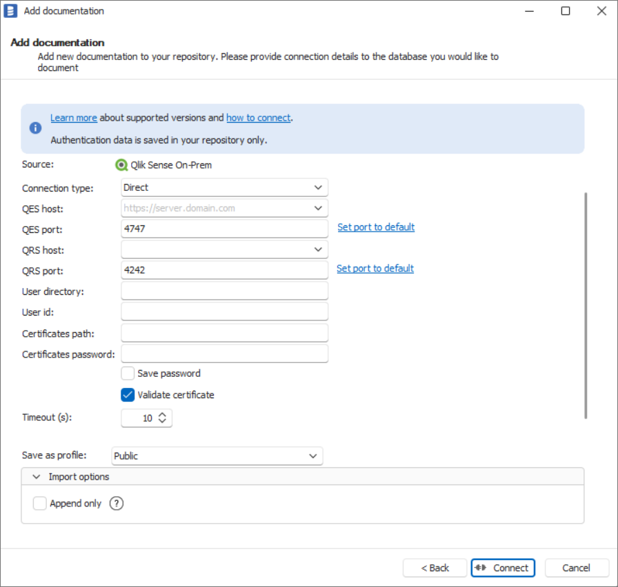The width and height of the screenshot is (618, 587).
Task: Cancel the Add documentation dialog
Action: point(576,568)
